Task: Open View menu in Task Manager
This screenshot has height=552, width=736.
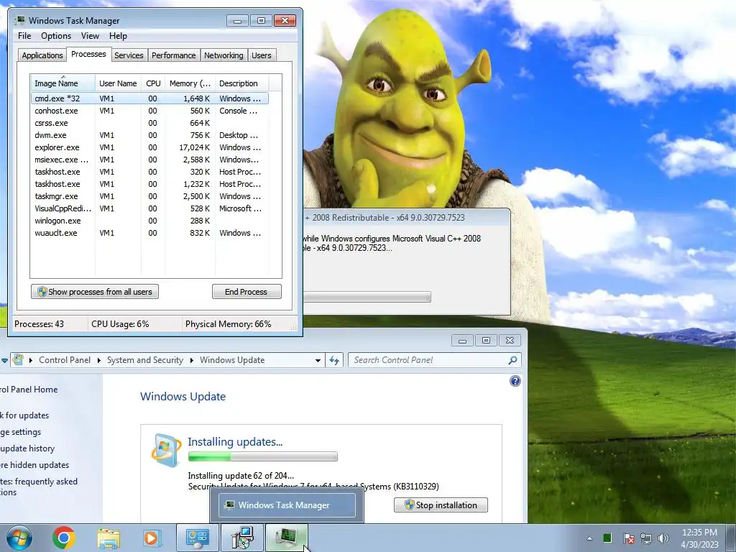Action: point(90,36)
